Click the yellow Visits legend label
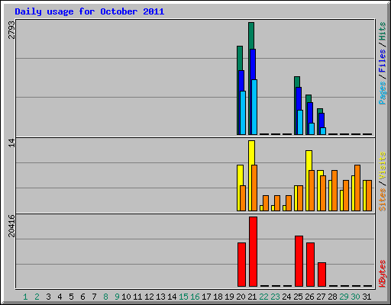The height and width of the screenshot is (305, 391). (382, 165)
